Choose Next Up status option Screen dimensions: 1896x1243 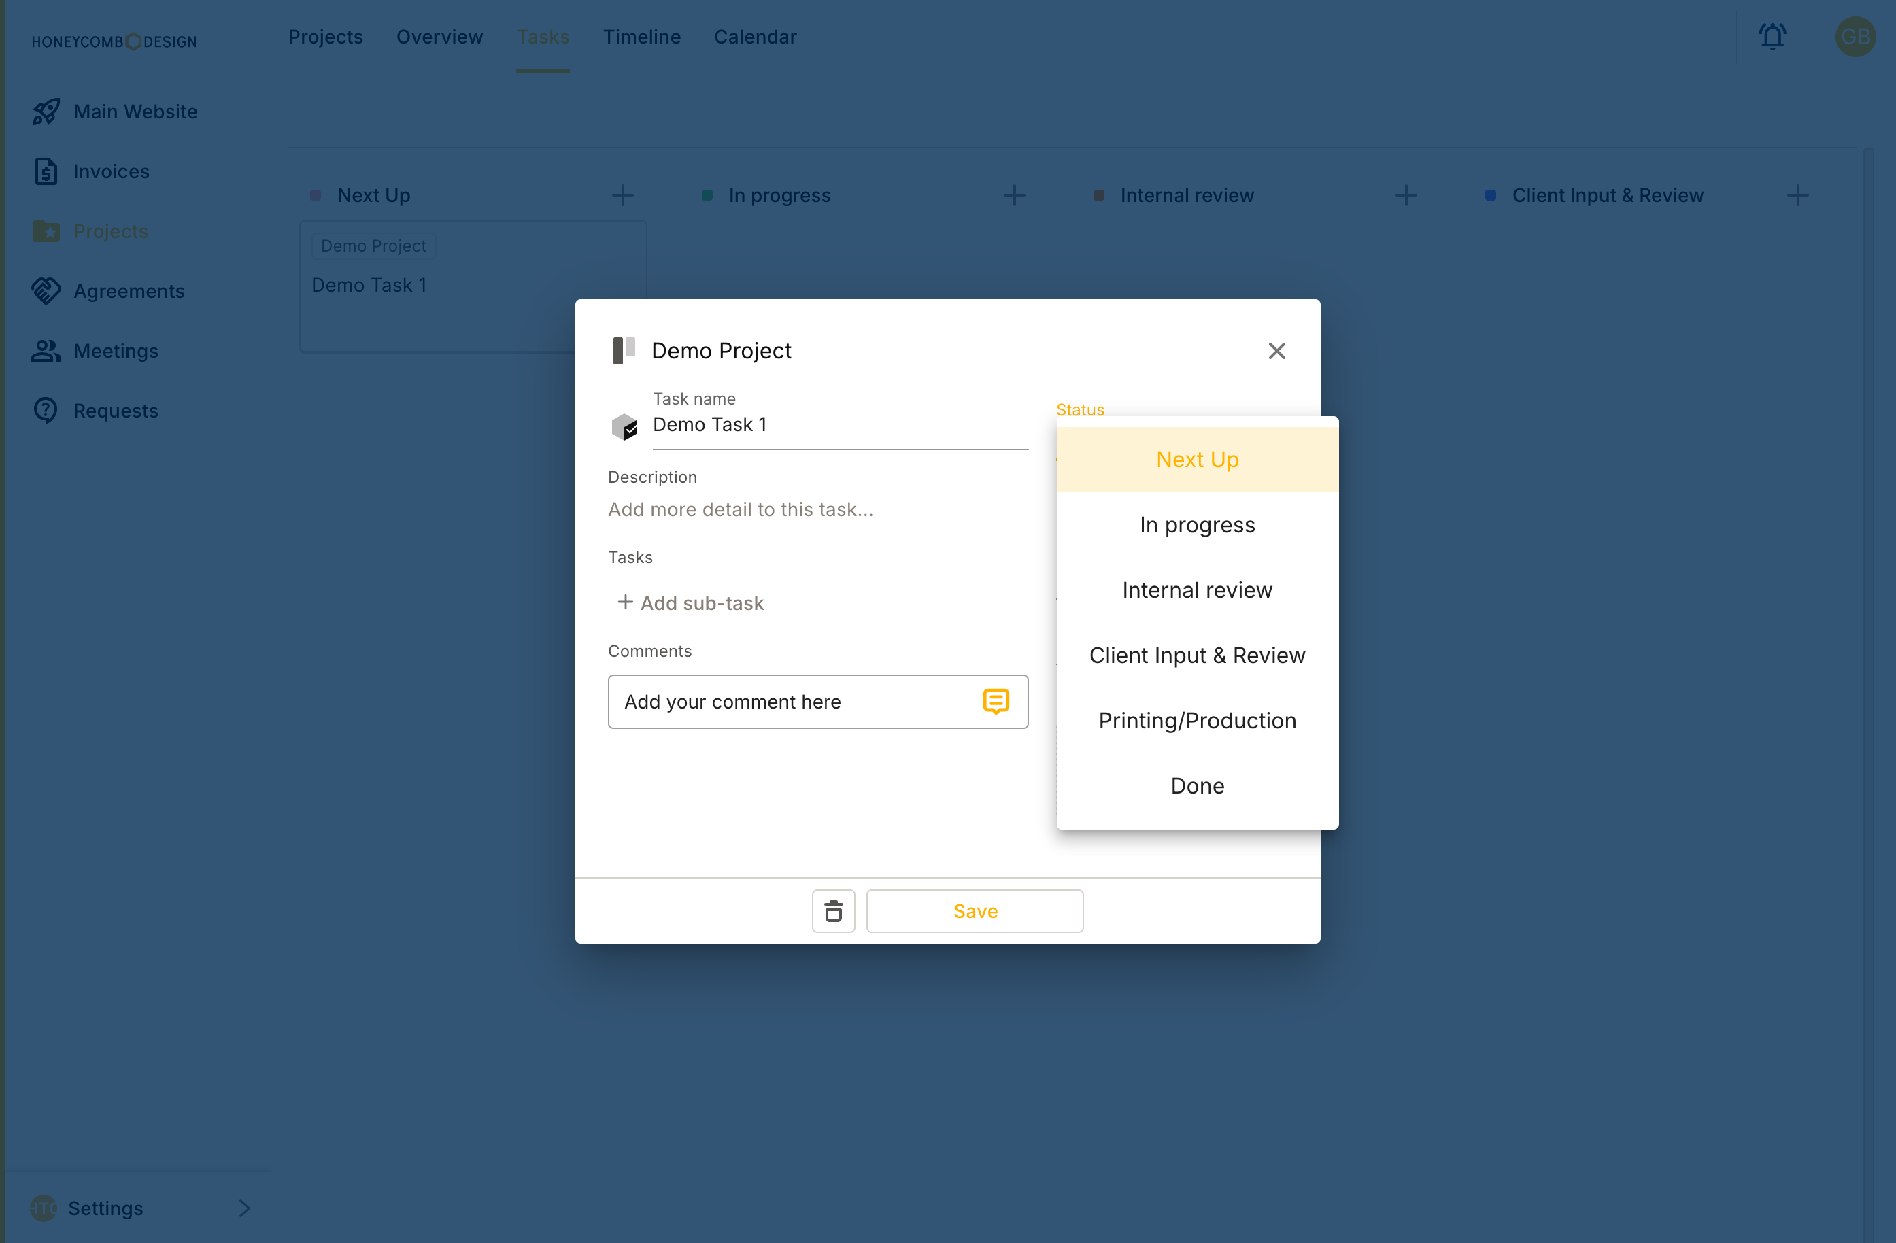click(x=1198, y=460)
